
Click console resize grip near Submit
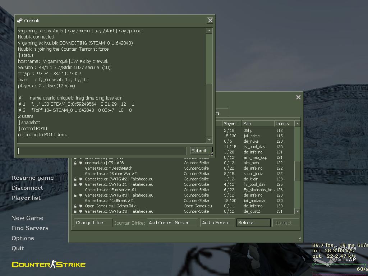pyautogui.click(x=211, y=154)
